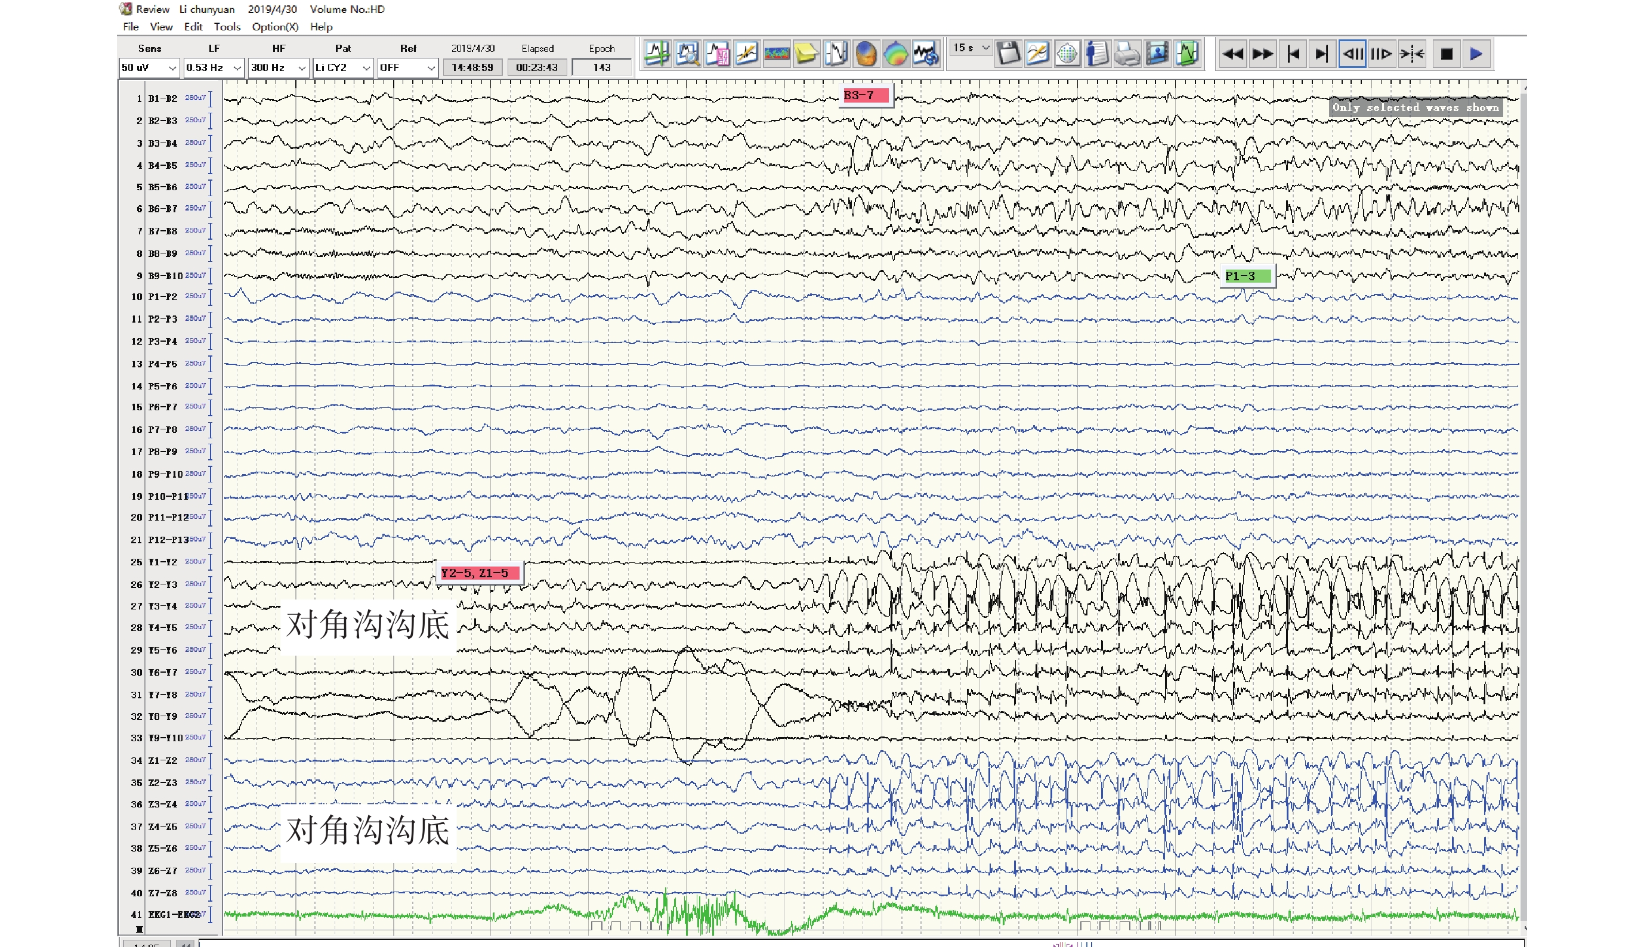
Task: Select channel label P1-P2
Action: (x=162, y=296)
